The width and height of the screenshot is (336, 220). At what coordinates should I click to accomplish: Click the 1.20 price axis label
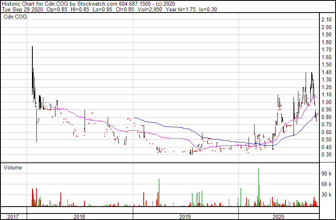pyautogui.click(x=326, y=87)
